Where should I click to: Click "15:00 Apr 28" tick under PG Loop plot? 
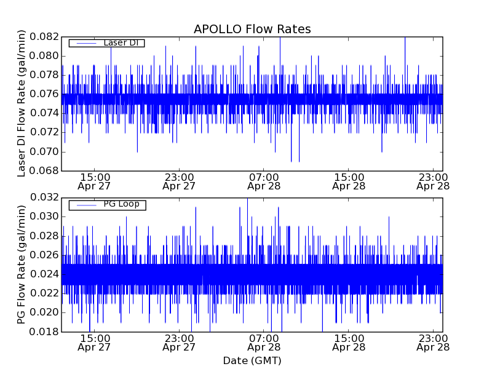pos(349,343)
